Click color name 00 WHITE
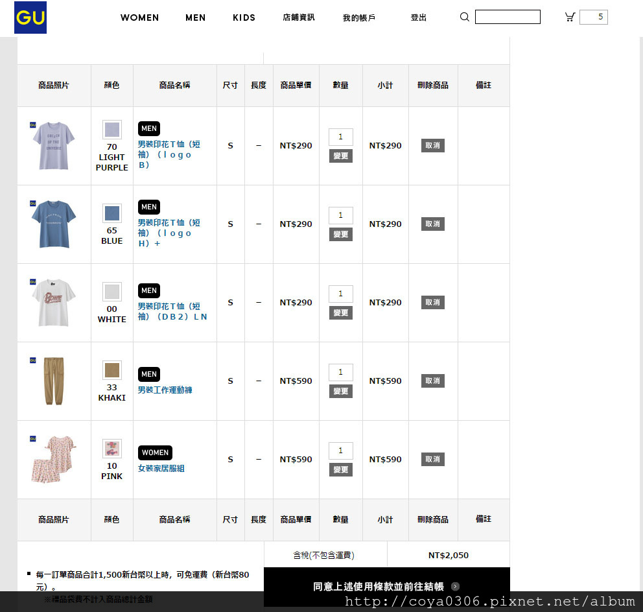643x612 pixels. tap(112, 314)
